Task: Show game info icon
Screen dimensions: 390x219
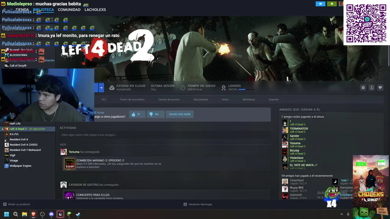Action: [x=372, y=88]
